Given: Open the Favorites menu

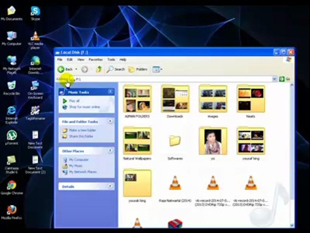Looking at the screenshot, I should point(96,60).
